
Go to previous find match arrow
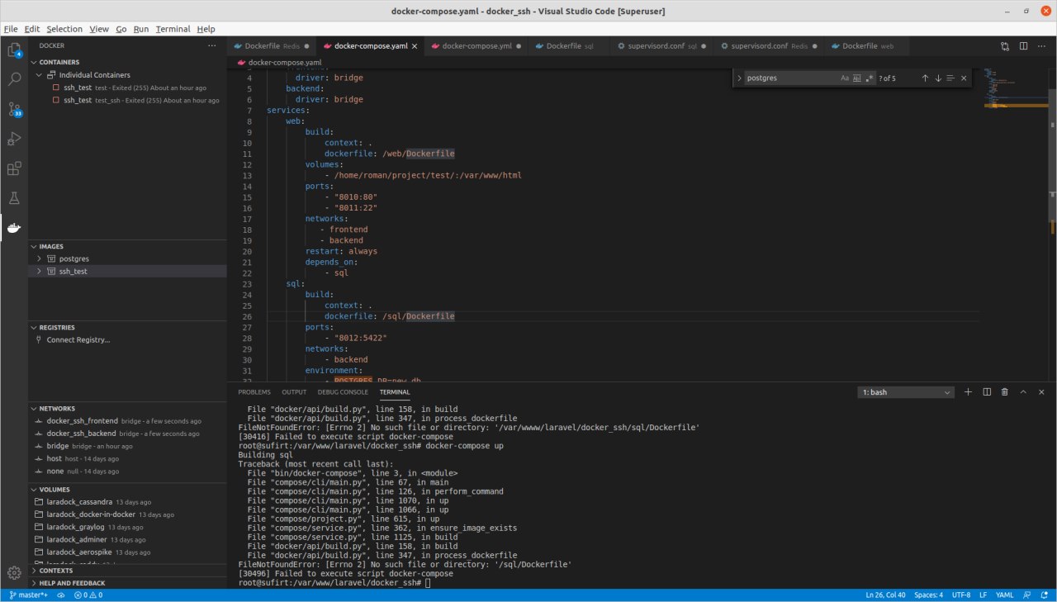point(925,78)
